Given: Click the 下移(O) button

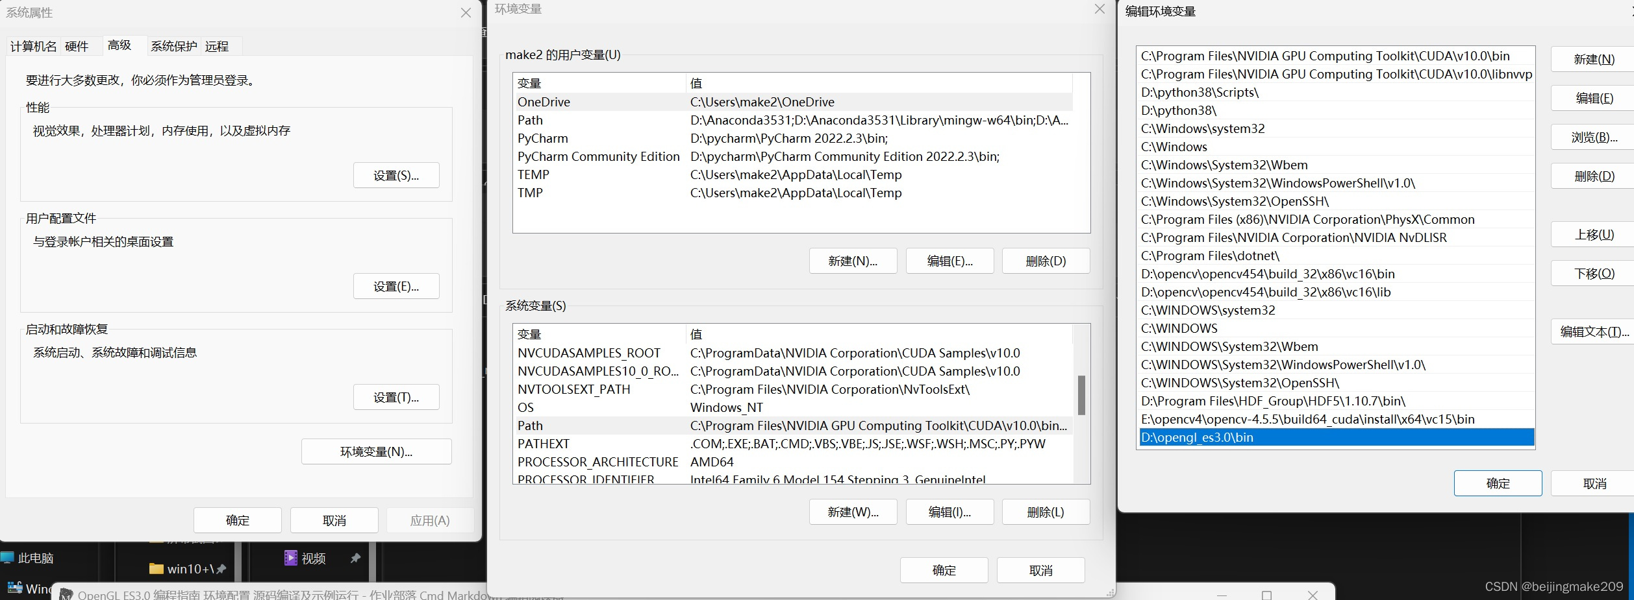Looking at the screenshot, I should 1594,273.
